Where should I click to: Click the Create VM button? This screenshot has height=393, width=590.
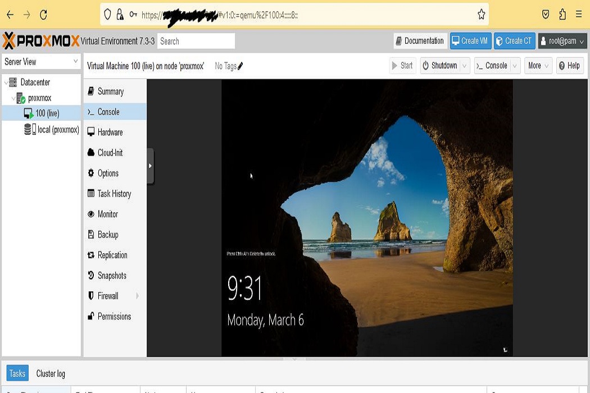tap(470, 41)
